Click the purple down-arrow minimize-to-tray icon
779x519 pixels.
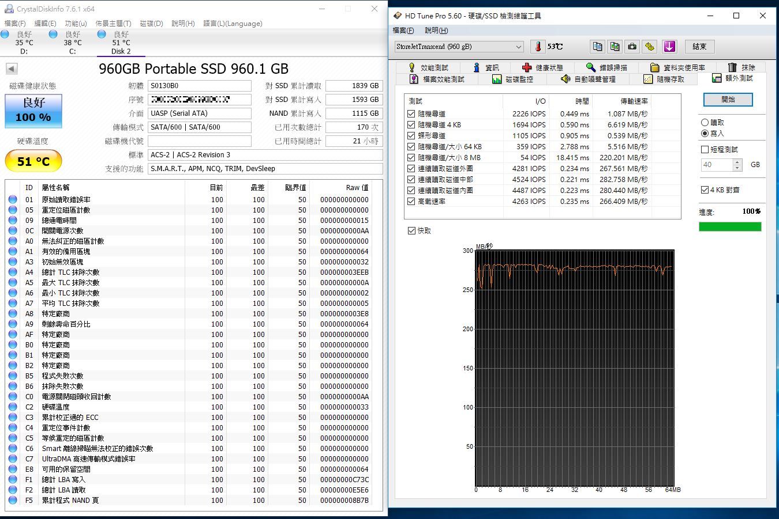[x=669, y=47]
